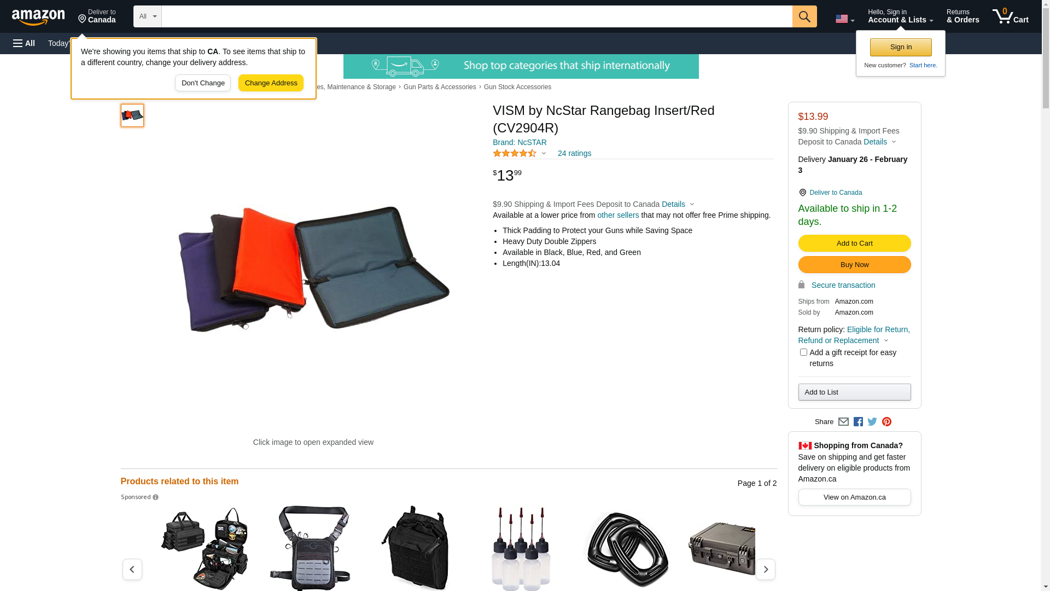The height and width of the screenshot is (591, 1050).
Task: Select the product image thumbnail
Action: click(x=132, y=115)
